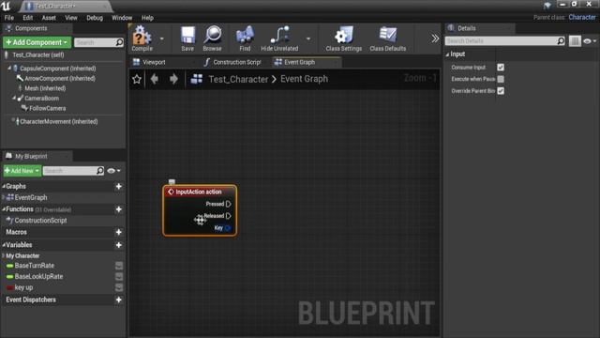Toggle Execute when Paused checkbox
The image size is (600, 338).
(501, 79)
